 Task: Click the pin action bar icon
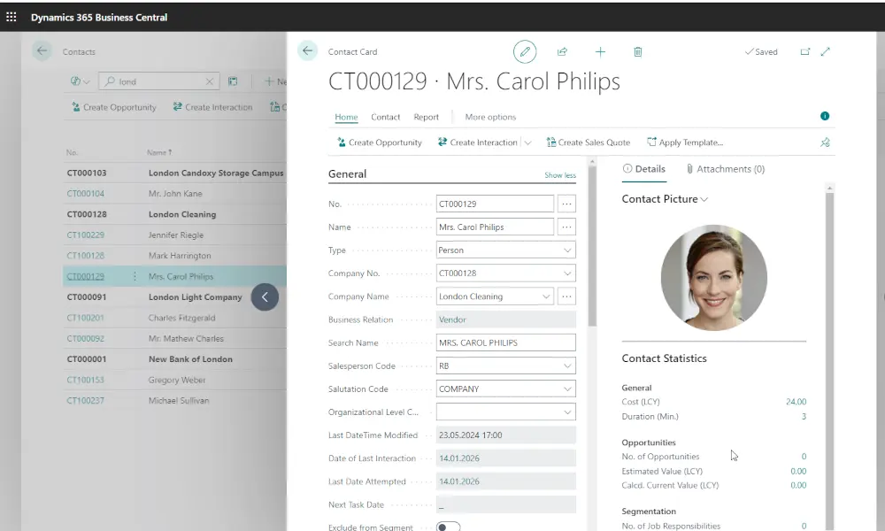click(825, 142)
